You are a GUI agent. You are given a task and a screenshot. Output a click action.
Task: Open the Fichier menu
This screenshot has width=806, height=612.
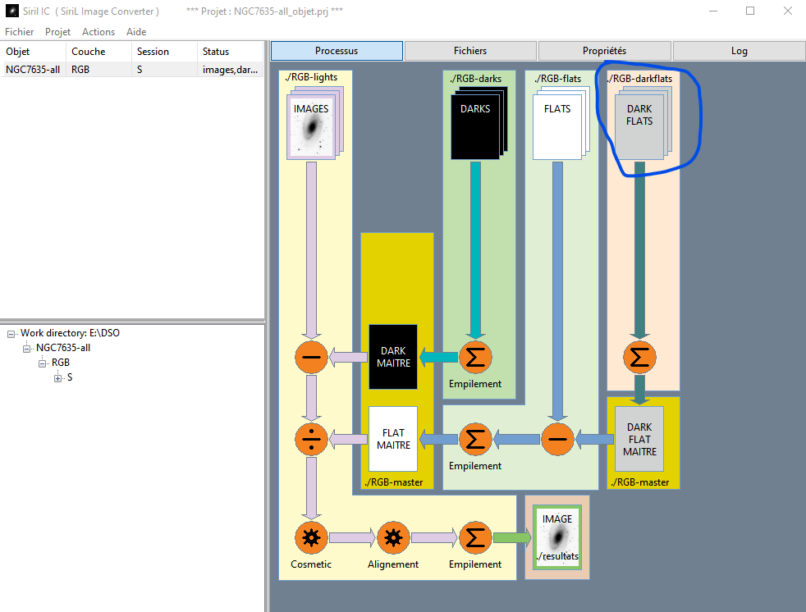point(19,32)
